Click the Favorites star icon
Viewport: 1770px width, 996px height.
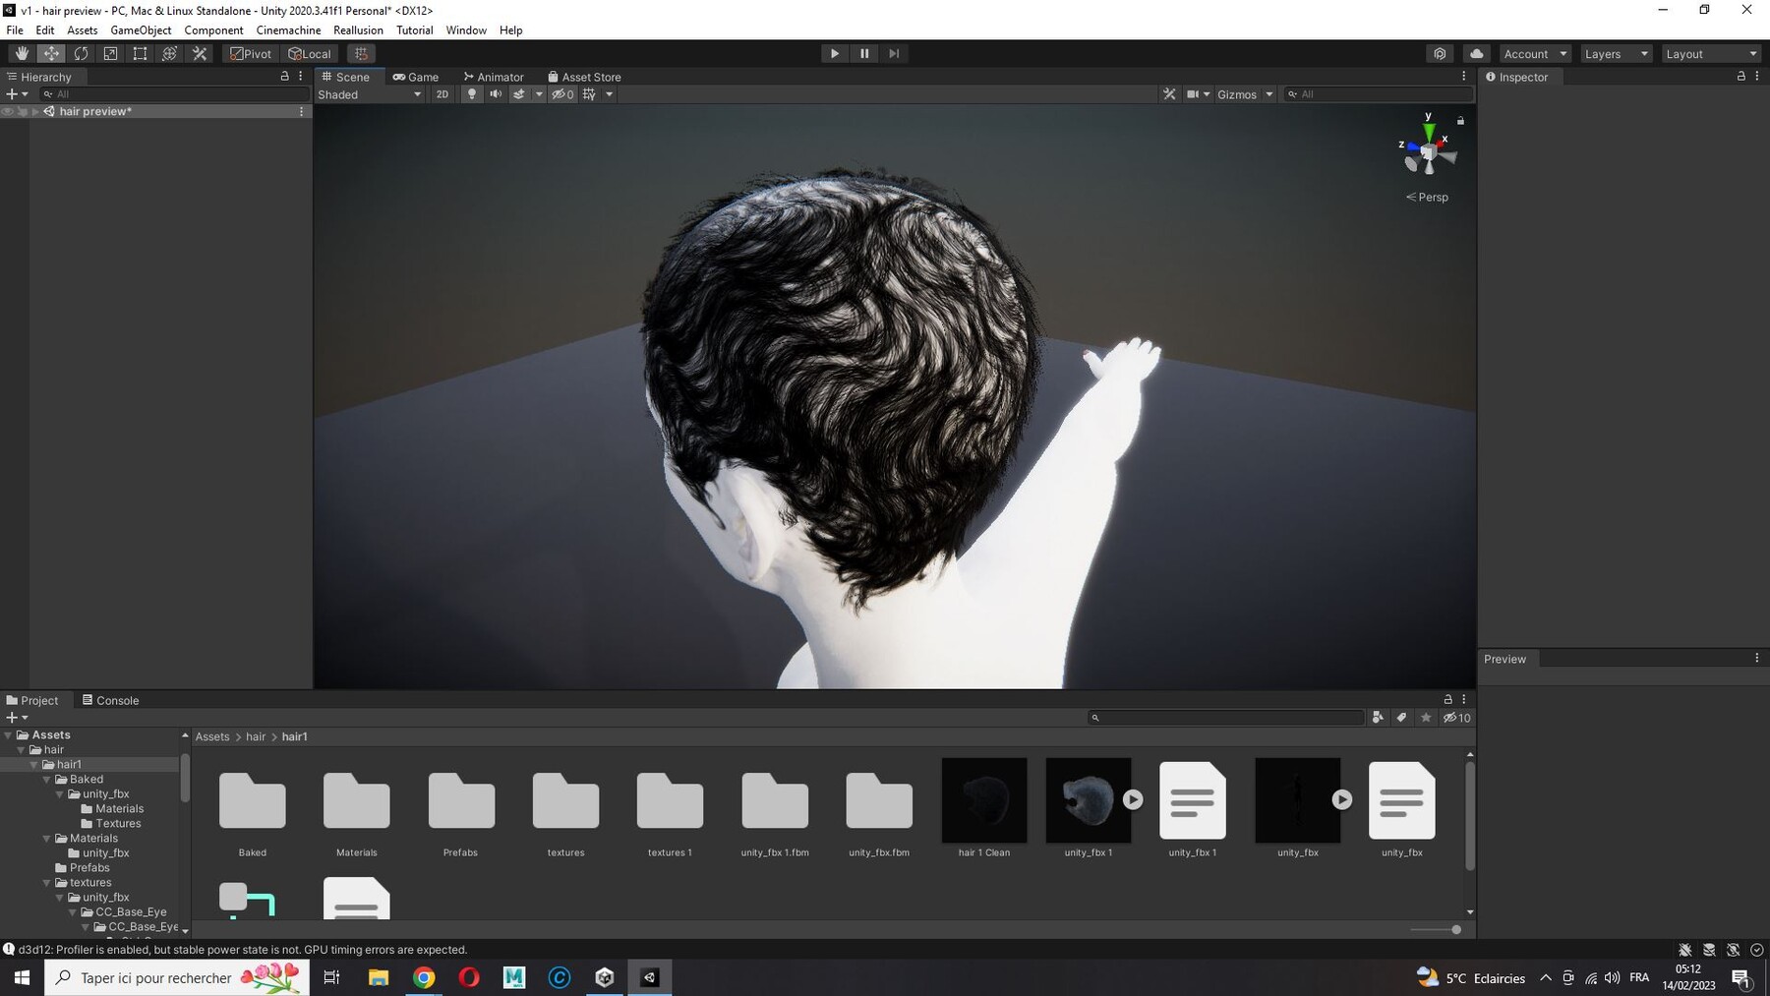[1426, 718]
